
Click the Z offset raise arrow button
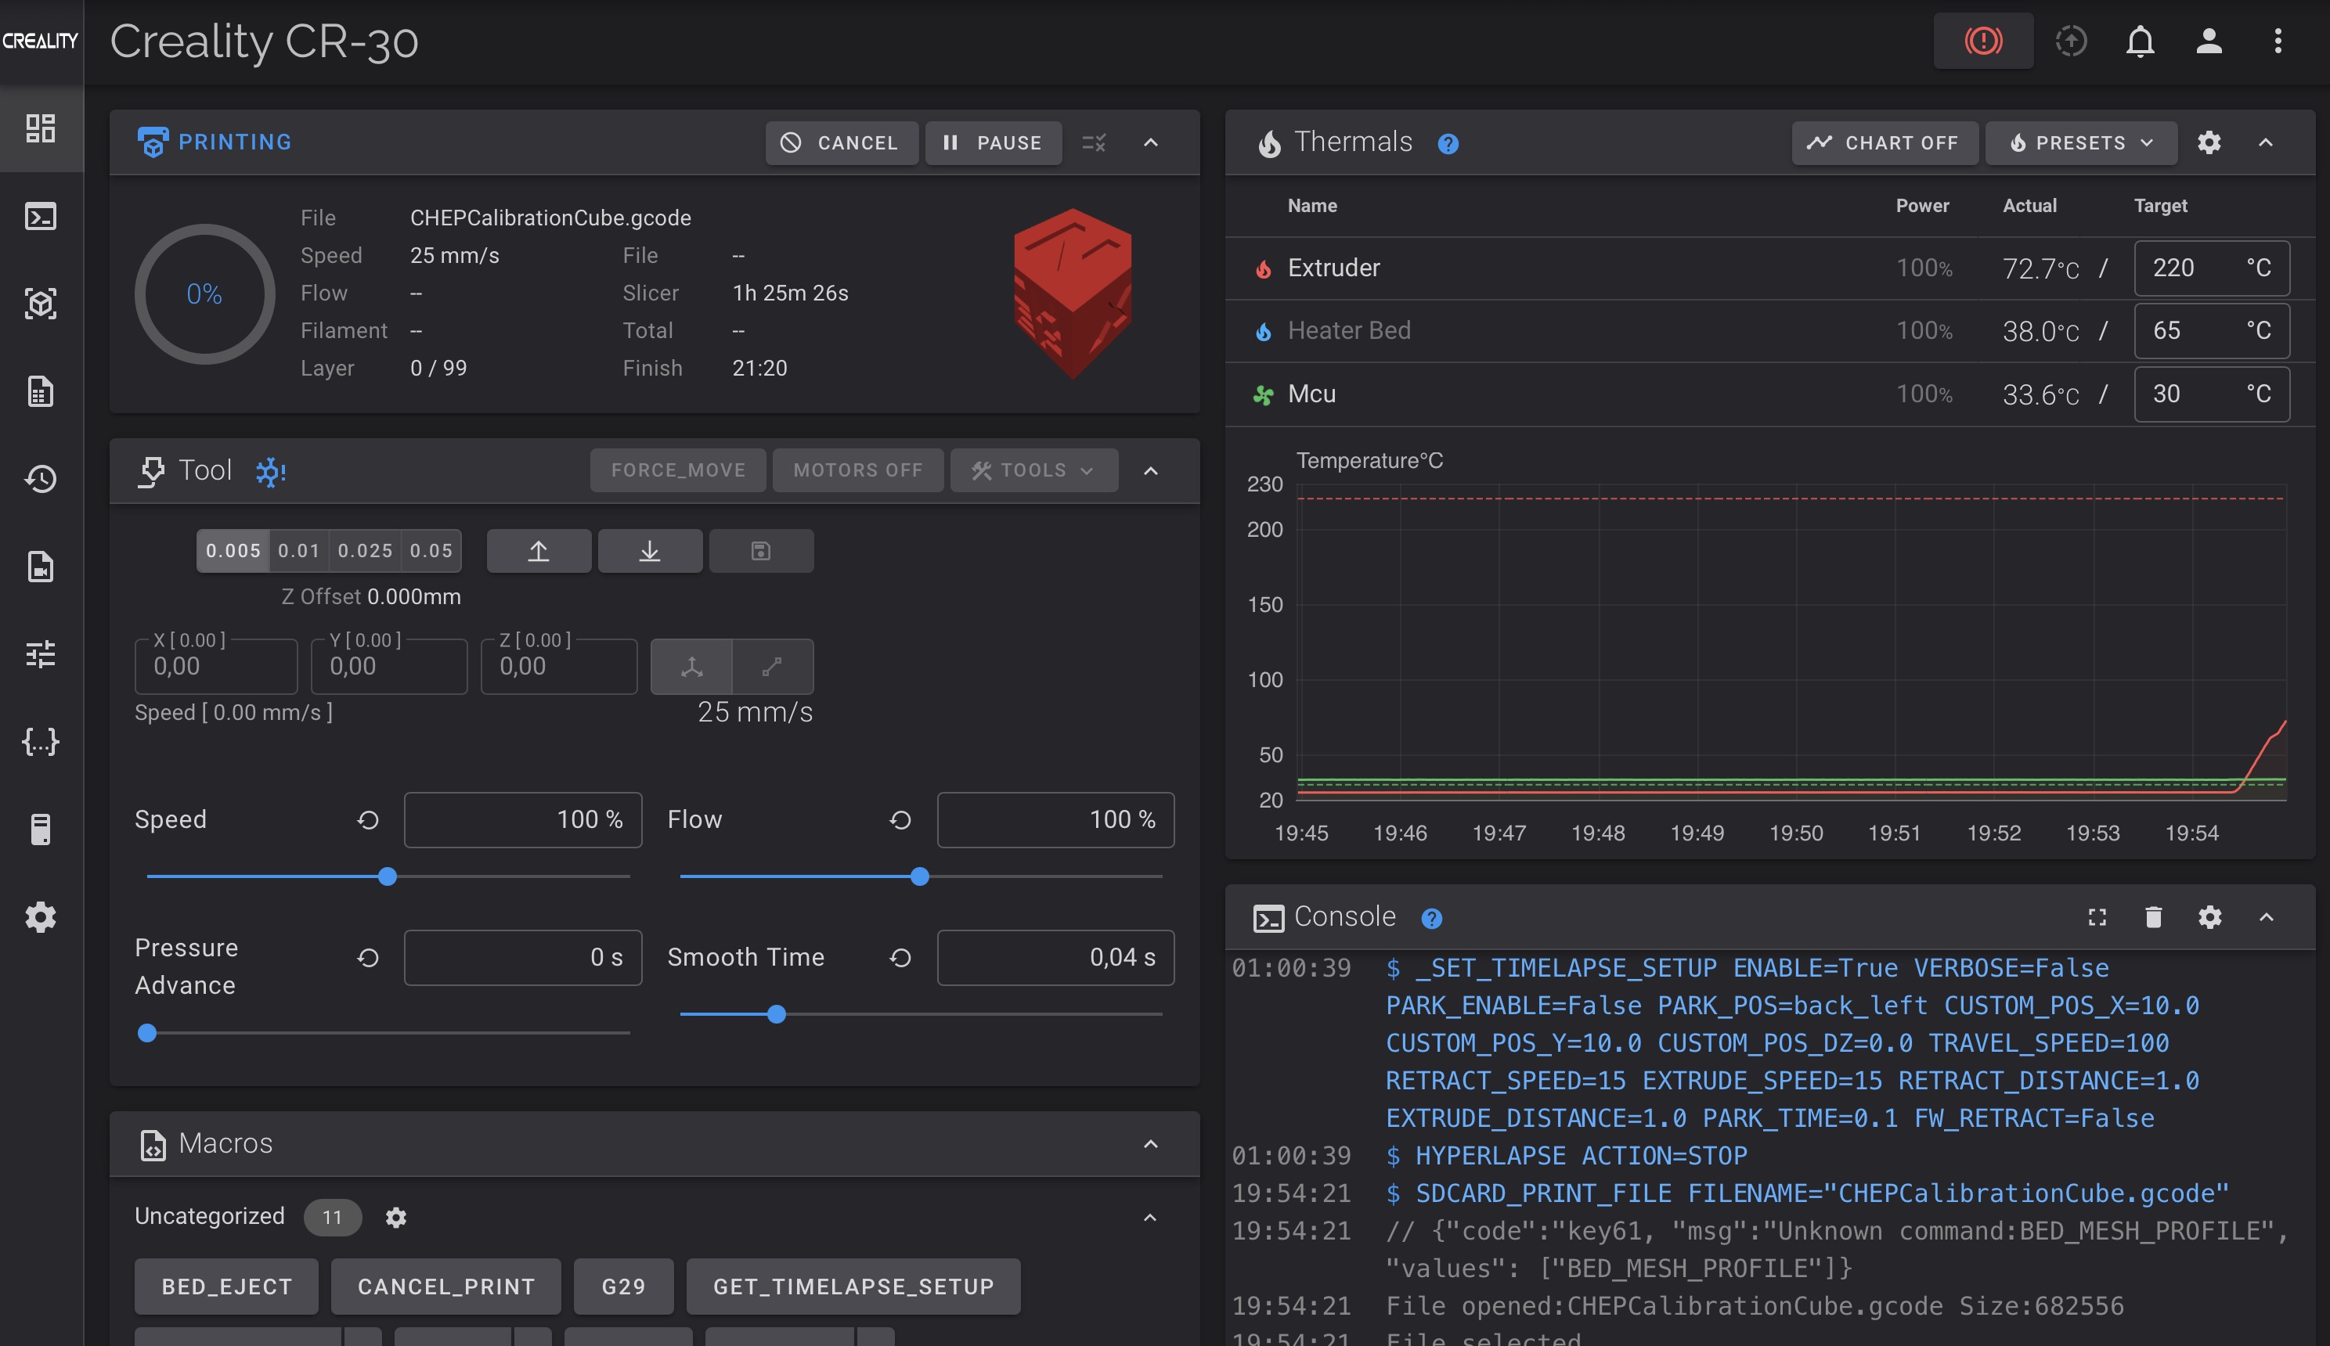point(538,551)
